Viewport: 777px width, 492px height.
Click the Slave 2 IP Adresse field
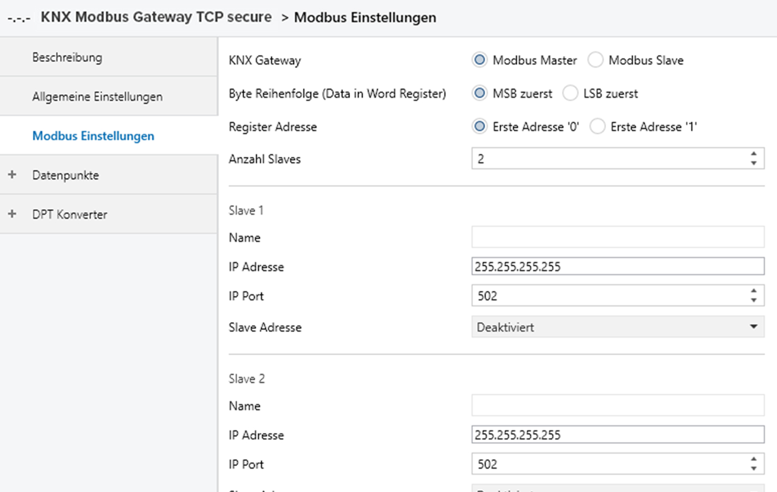click(617, 435)
